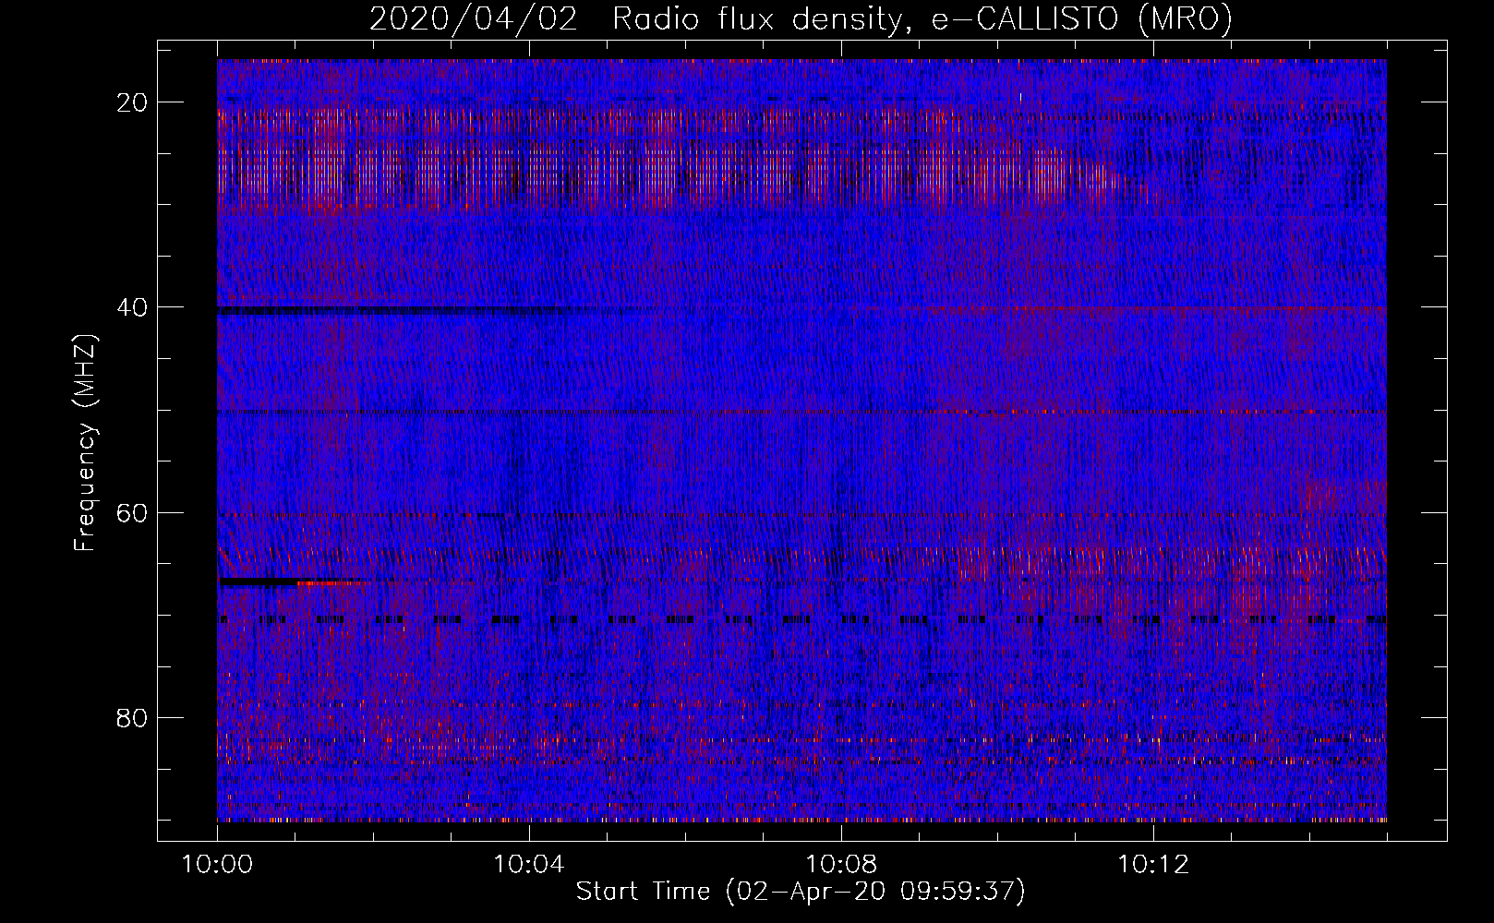Click the 10:00 time tick label

pos(217,864)
